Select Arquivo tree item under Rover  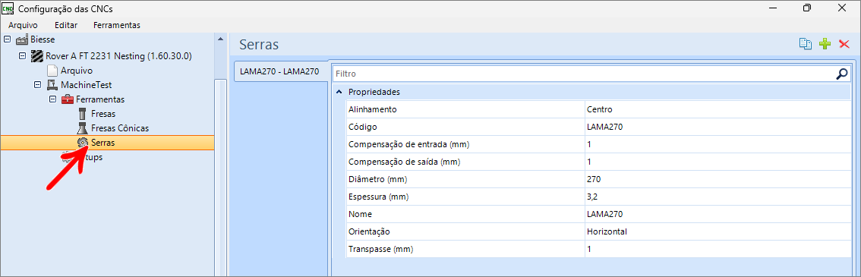coord(77,71)
